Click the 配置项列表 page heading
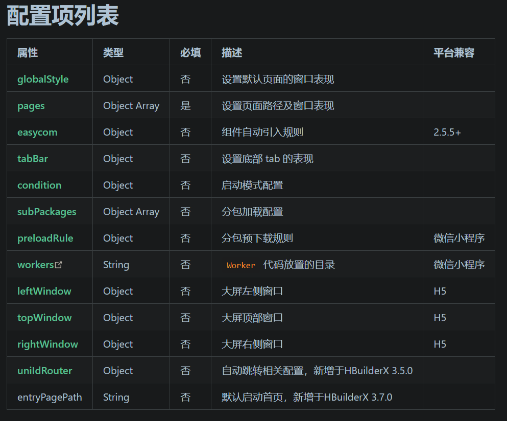The width and height of the screenshot is (507, 421). click(61, 16)
